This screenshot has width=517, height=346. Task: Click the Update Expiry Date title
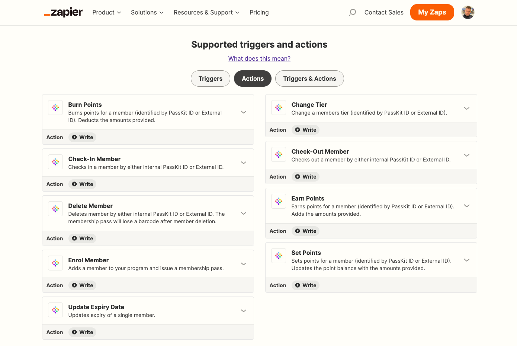96,307
